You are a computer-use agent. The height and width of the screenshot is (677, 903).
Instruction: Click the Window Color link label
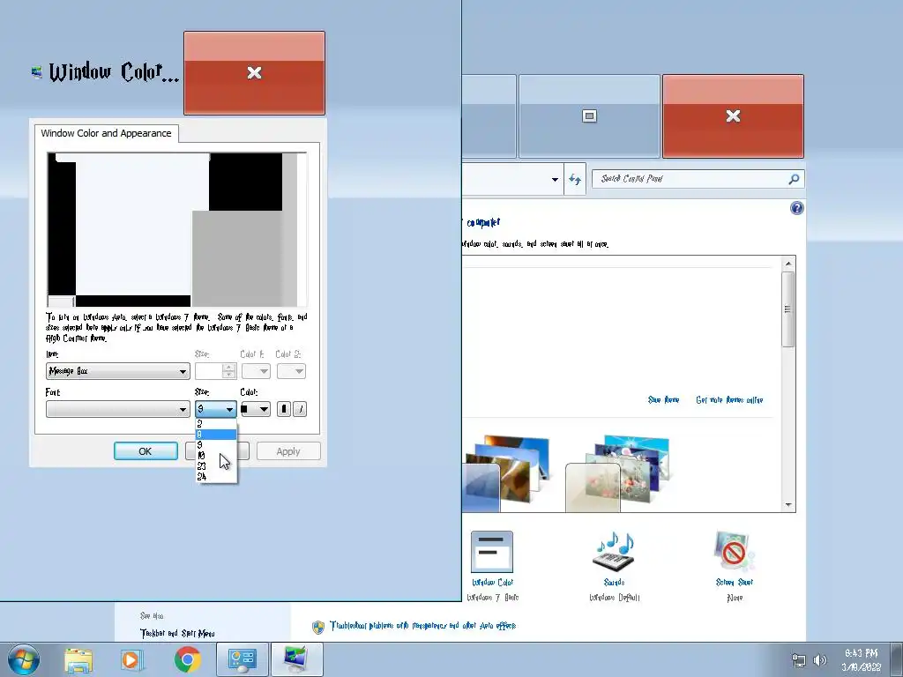tap(492, 583)
